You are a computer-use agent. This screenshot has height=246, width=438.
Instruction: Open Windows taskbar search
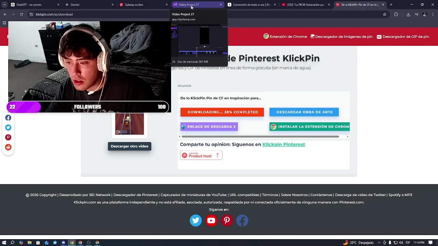[13, 243]
